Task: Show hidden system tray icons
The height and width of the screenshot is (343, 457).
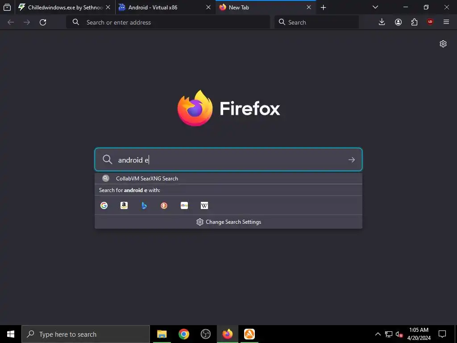Action: (378, 334)
